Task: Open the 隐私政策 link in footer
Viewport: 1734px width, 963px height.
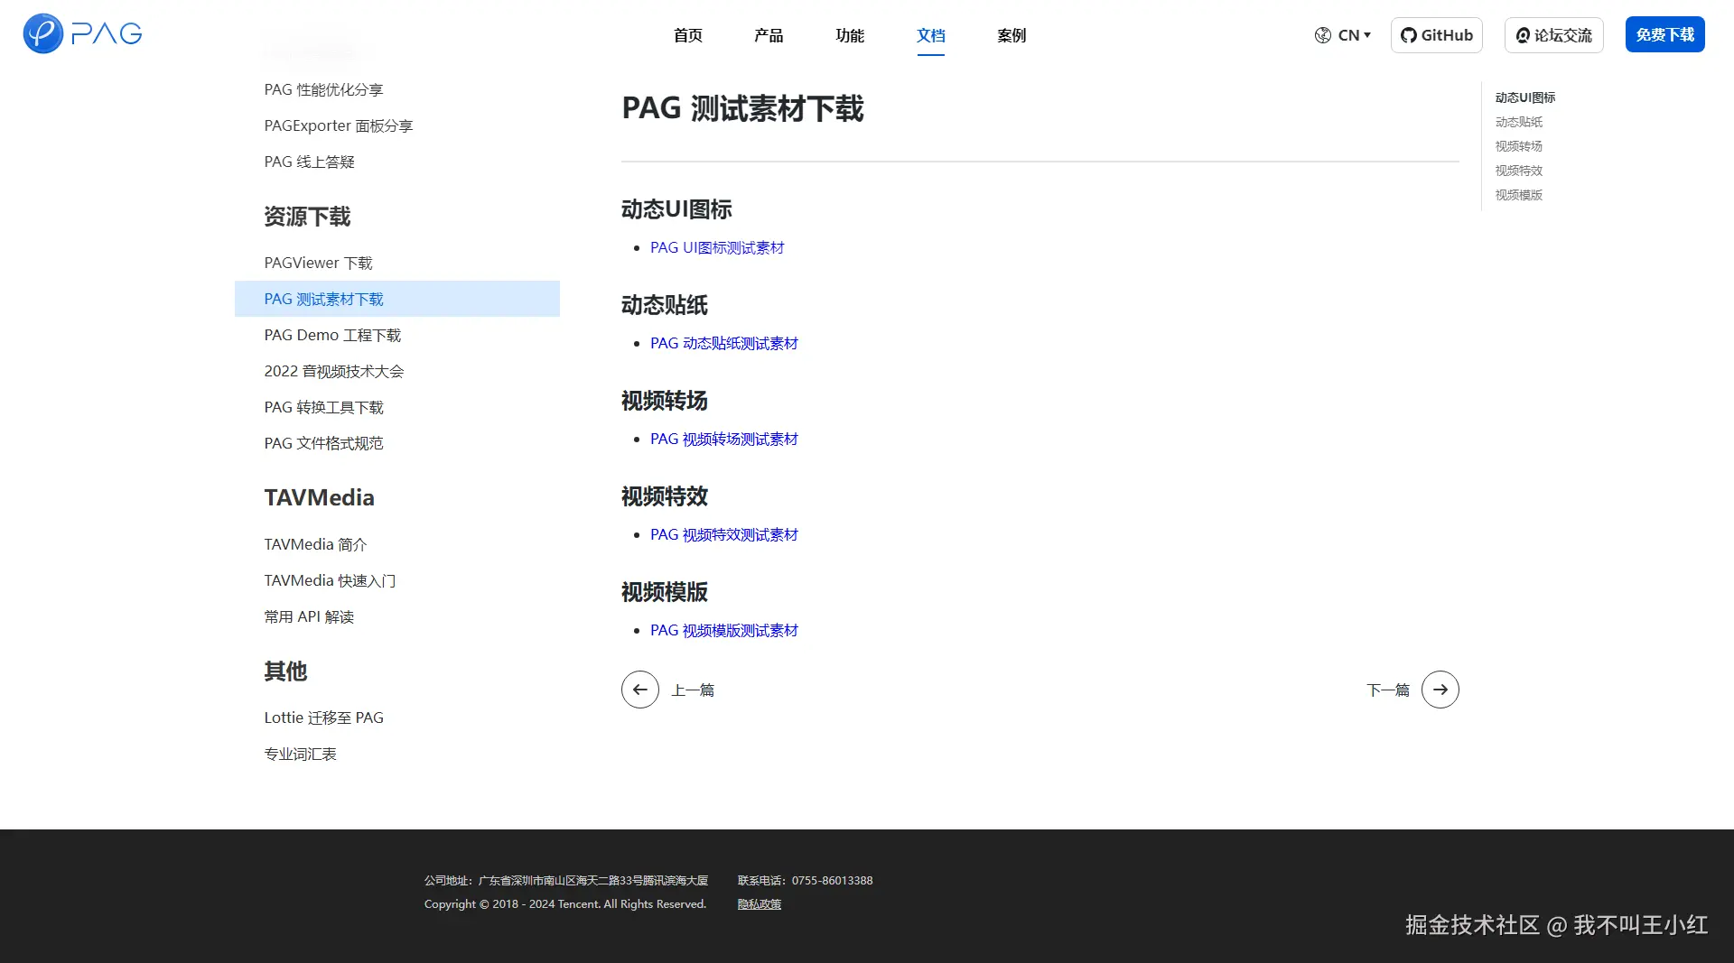Action: click(759, 903)
